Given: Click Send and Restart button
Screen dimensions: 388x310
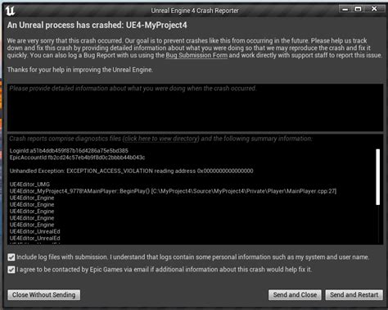Looking at the screenshot, I should click(354, 295).
